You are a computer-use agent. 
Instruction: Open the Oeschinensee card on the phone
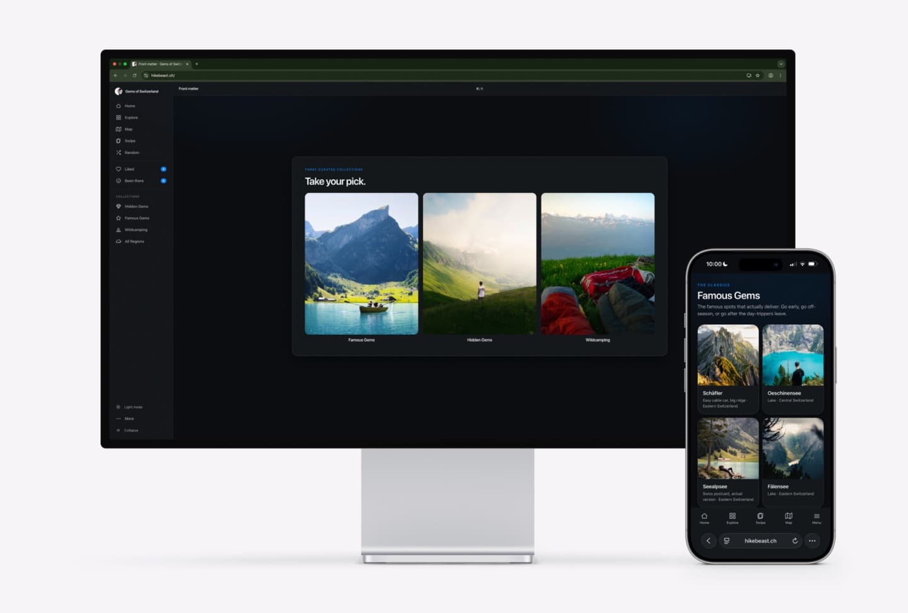pos(793,368)
